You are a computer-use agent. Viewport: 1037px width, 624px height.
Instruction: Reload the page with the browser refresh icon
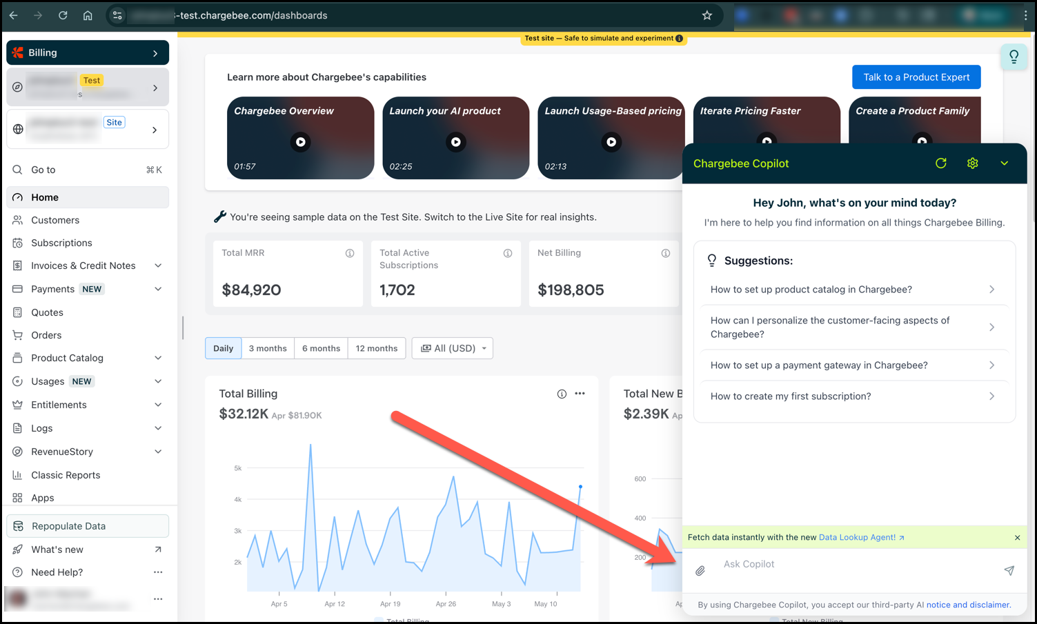click(63, 15)
